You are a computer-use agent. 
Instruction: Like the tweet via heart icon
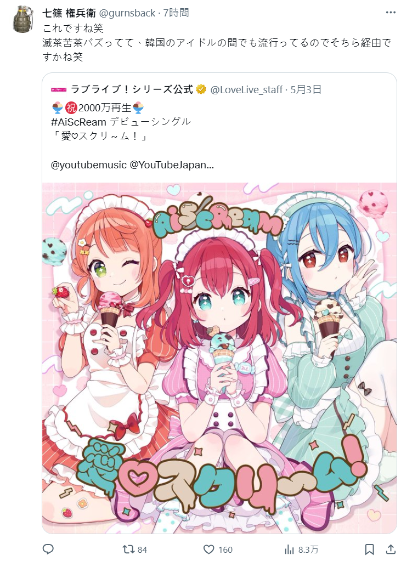click(218, 549)
